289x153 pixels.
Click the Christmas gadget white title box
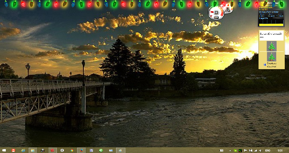pyautogui.click(x=271, y=36)
